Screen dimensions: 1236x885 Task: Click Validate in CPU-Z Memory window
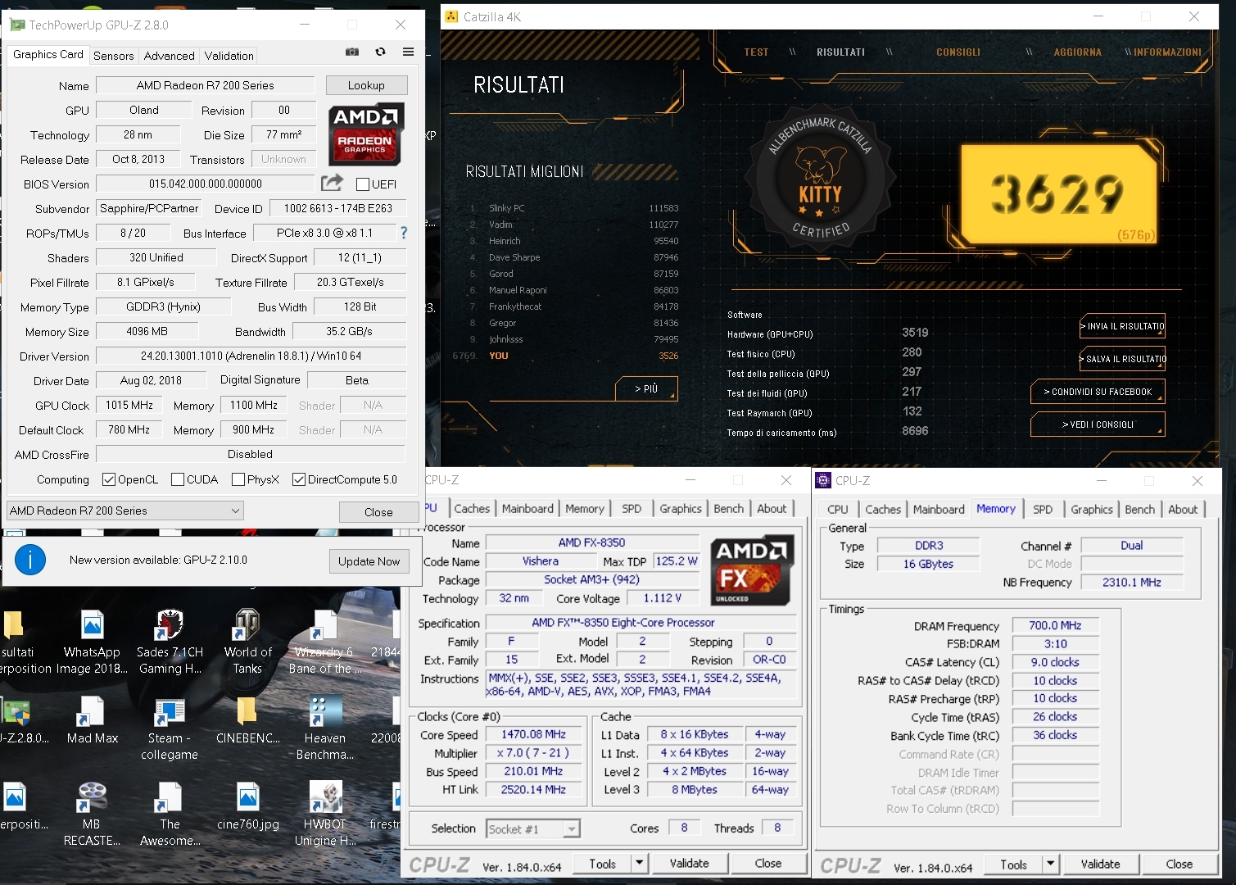[1100, 864]
